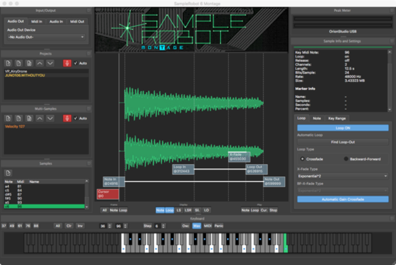
Task: Open the disabled BF-X-Fade Type dropdown
Action: pos(343,191)
